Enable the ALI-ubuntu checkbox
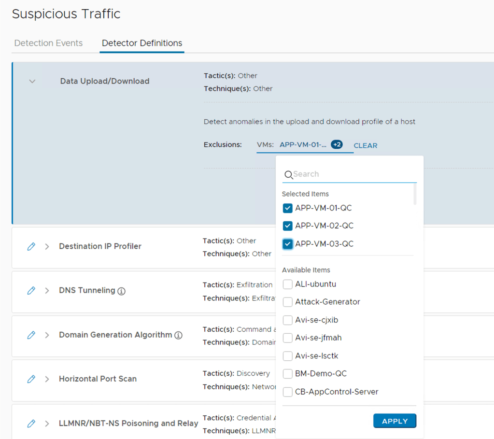This screenshot has width=494, height=439. point(288,284)
